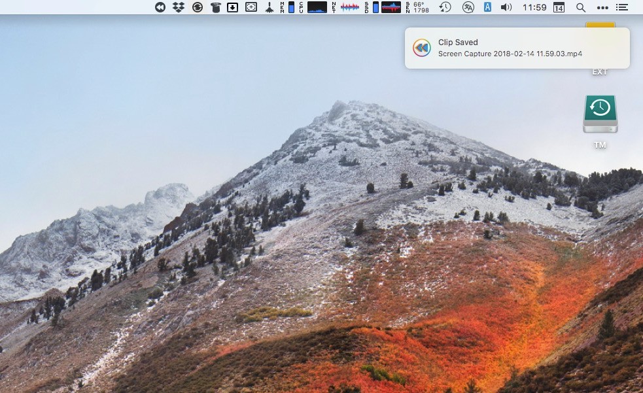Open the MEM memory usage monitor
The height and width of the screenshot is (393, 643).
point(287,7)
